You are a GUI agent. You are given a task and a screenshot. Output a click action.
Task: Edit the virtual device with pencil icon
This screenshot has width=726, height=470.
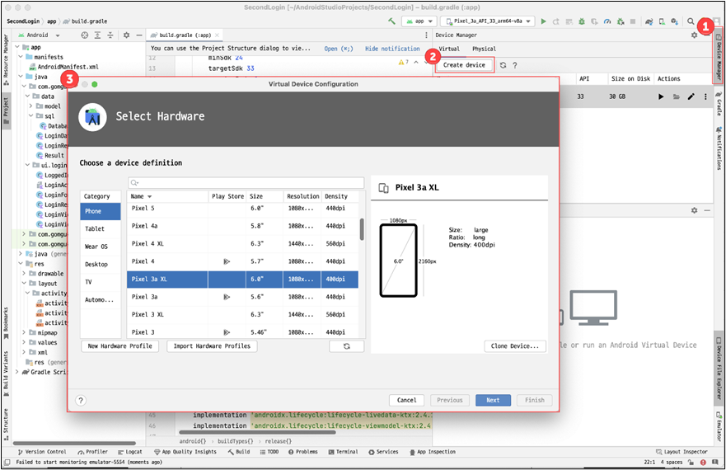[691, 96]
